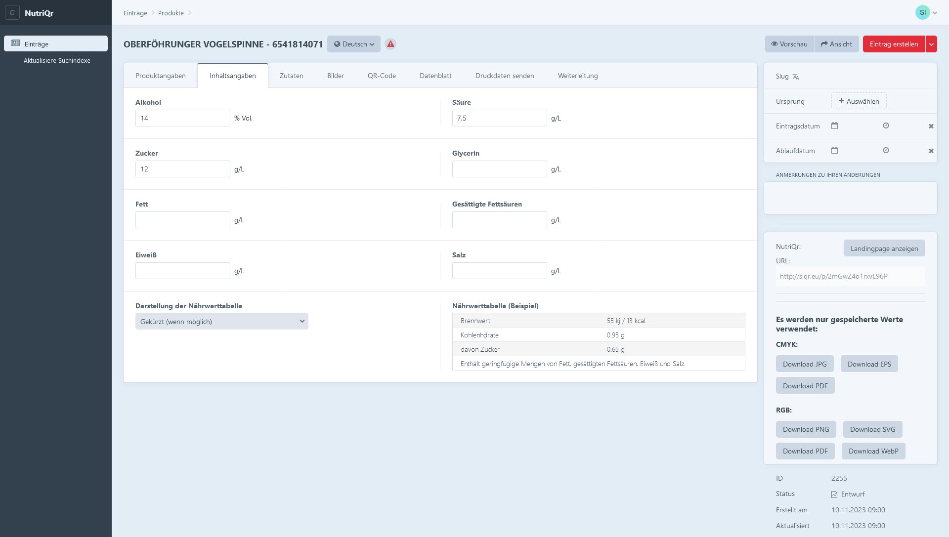Switch to the Zutaten tab
This screenshot has height=537, width=949.
click(291, 76)
